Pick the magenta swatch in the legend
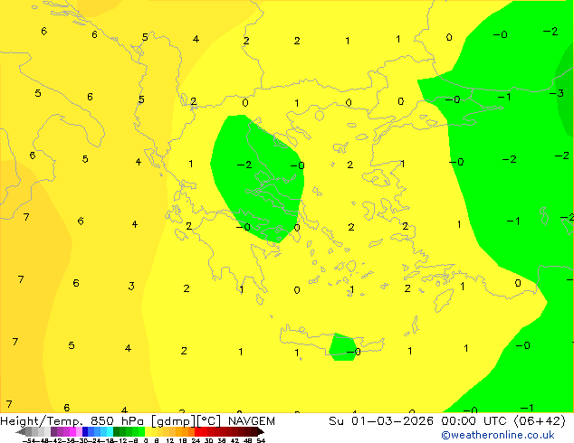574x443 pixels. 72,431
